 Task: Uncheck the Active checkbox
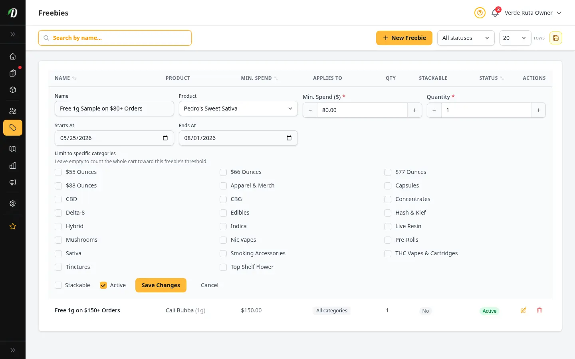click(103, 285)
